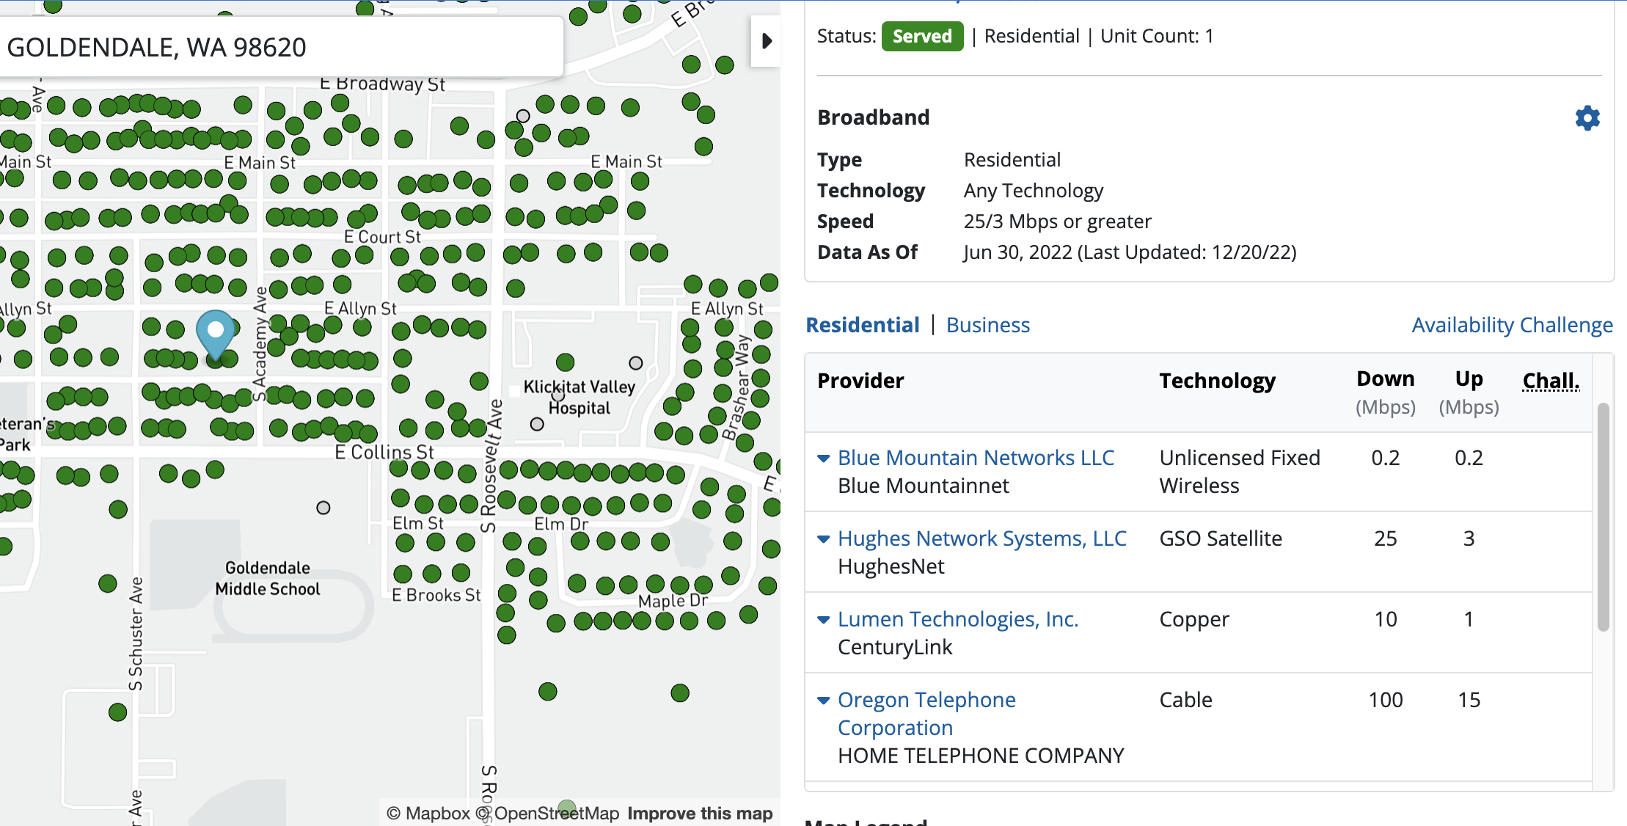Image resolution: width=1627 pixels, height=826 pixels.
Task: Click the Cable technology cell
Action: [x=1185, y=700]
